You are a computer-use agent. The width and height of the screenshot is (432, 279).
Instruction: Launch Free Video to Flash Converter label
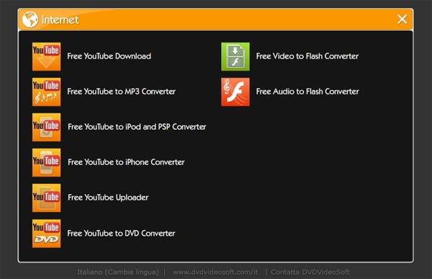pos(307,56)
